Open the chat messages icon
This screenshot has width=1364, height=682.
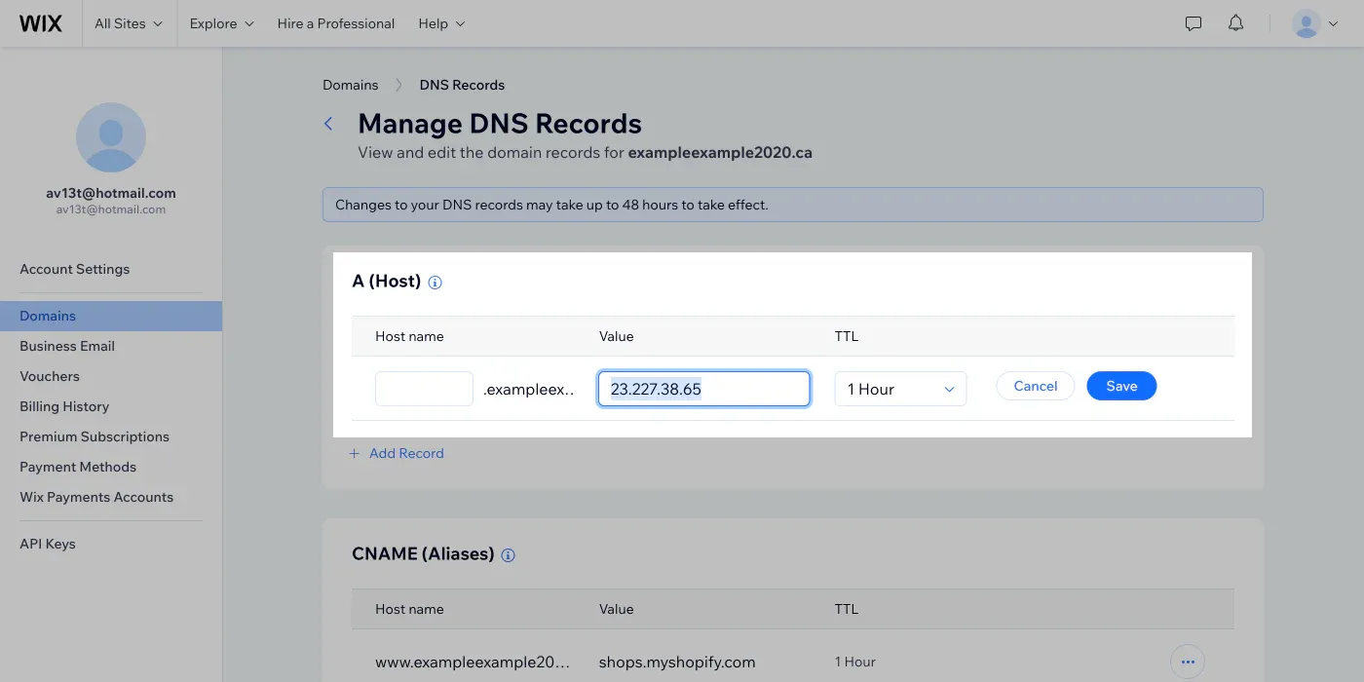[1193, 23]
